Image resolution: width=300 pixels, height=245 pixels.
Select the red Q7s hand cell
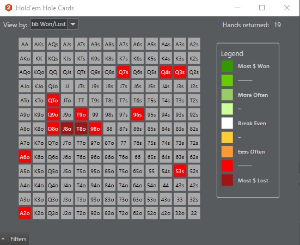[x=124, y=72]
